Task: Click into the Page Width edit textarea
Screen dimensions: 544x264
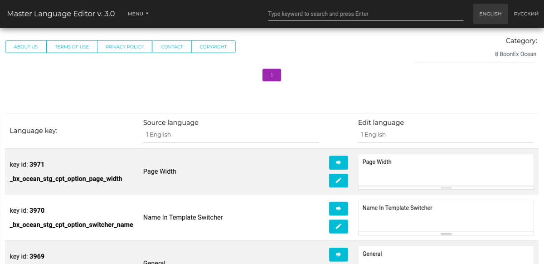Action: [x=446, y=170]
